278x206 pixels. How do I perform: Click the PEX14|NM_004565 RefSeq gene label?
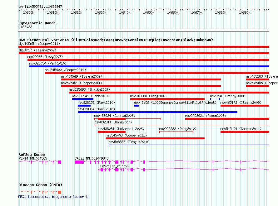pos(33,158)
